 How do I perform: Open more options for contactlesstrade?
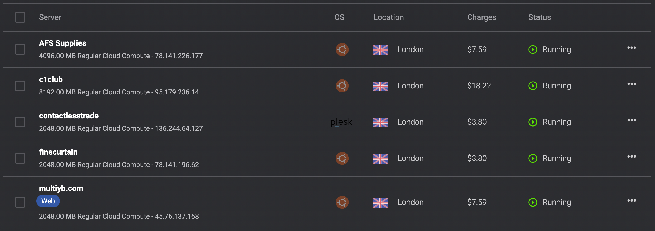tap(632, 120)
